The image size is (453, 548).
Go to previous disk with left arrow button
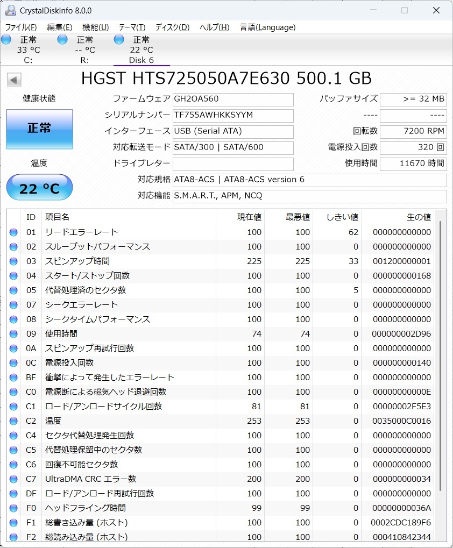[x=14, y=80]
